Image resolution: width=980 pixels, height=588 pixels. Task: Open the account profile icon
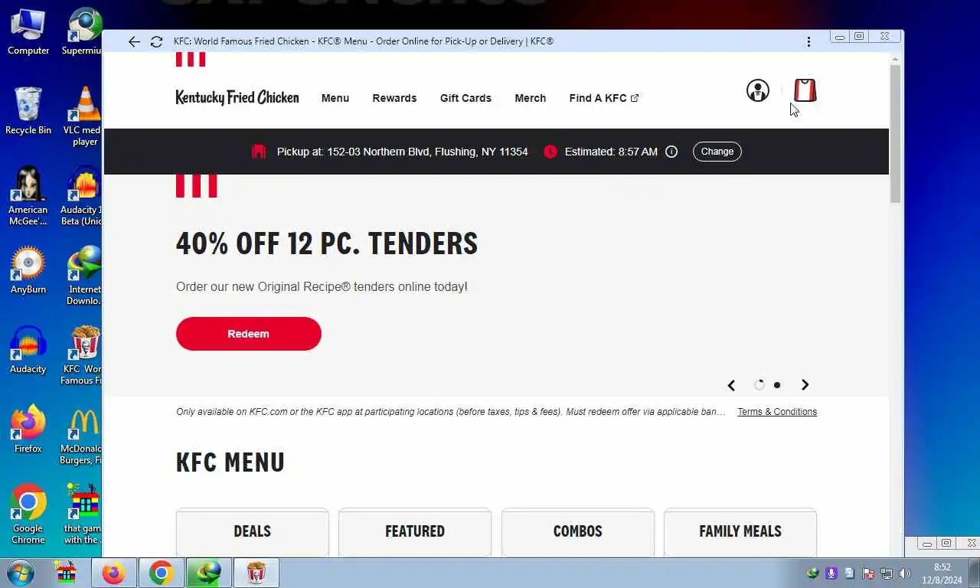pos(757,90)
